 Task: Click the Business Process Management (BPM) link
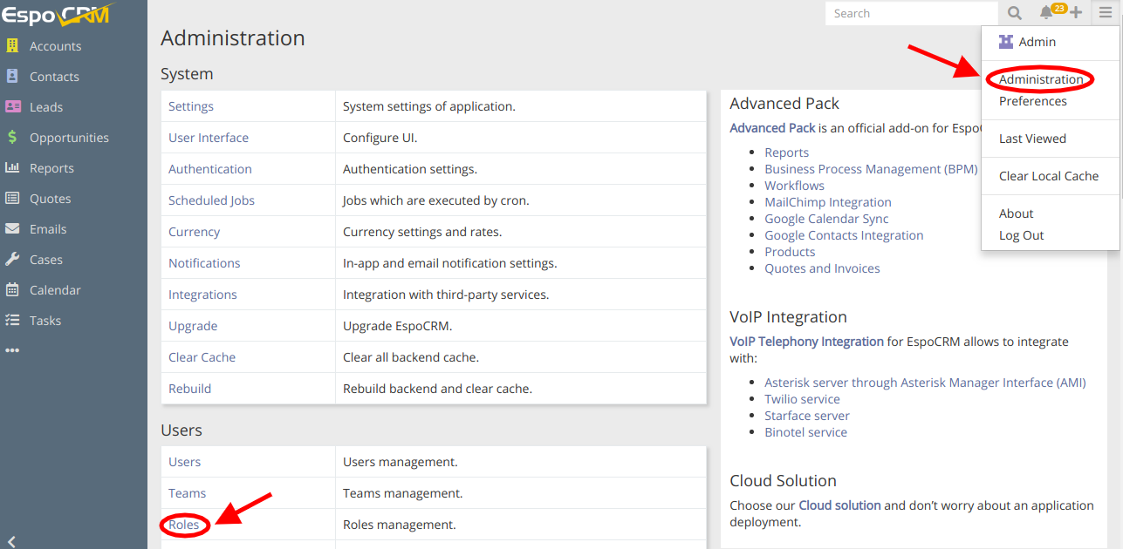871,169
